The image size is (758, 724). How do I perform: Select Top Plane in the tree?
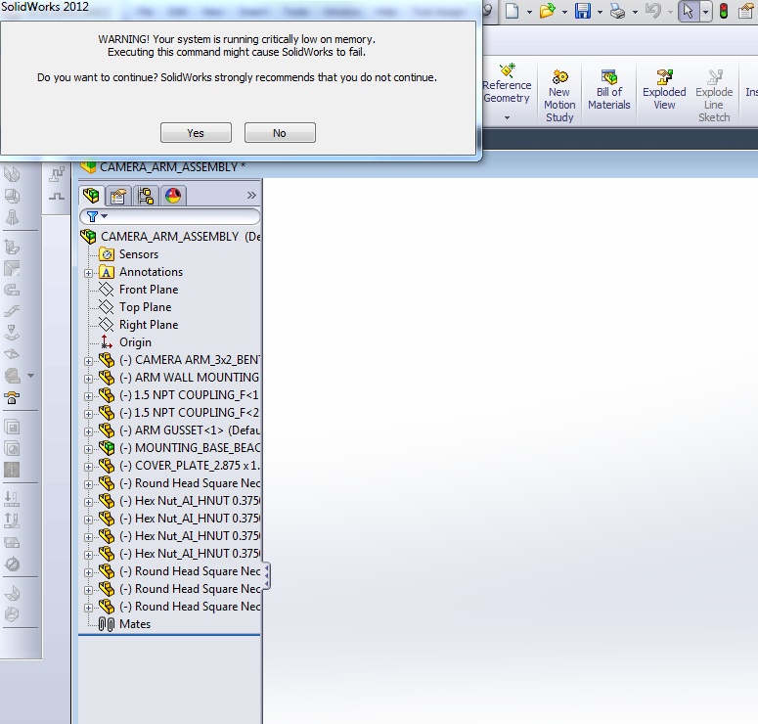(145, 307)
